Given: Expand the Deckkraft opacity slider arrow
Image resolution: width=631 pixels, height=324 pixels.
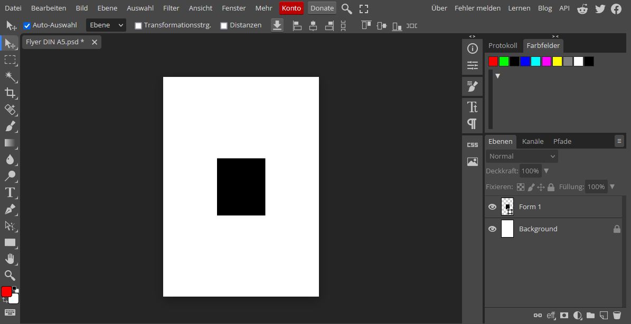Looking at the screenshot, I should [547, 171].
